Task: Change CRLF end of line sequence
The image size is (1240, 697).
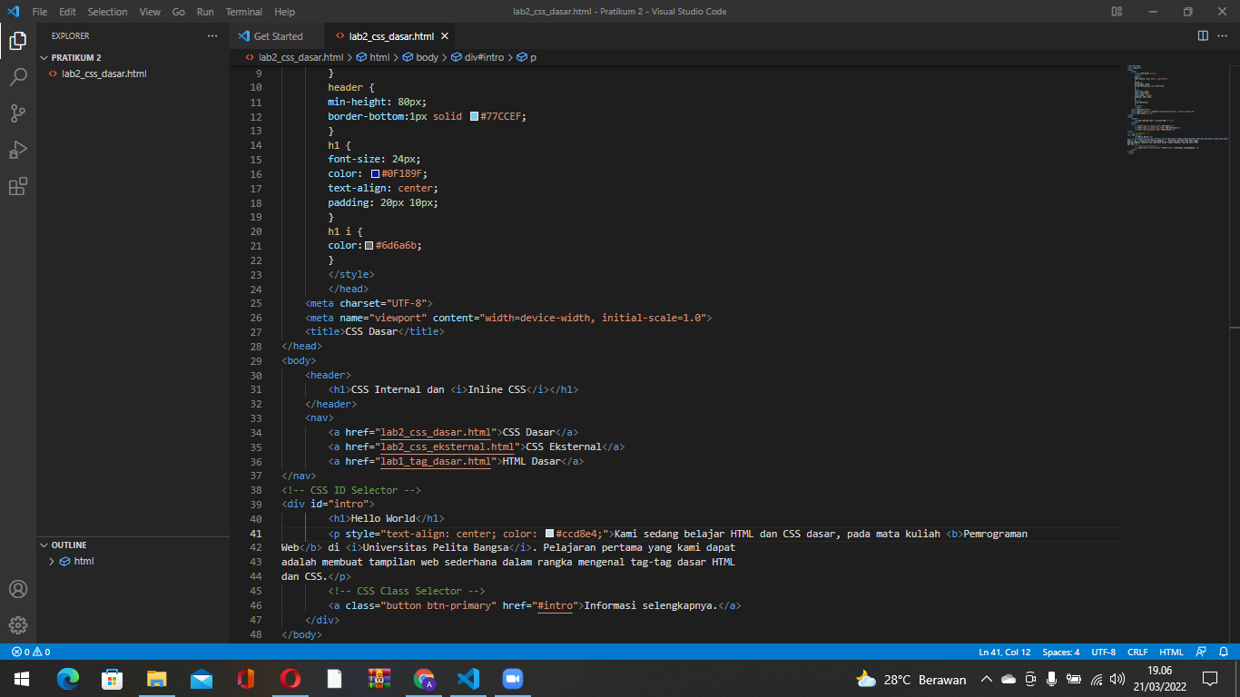Action: 1137,652
